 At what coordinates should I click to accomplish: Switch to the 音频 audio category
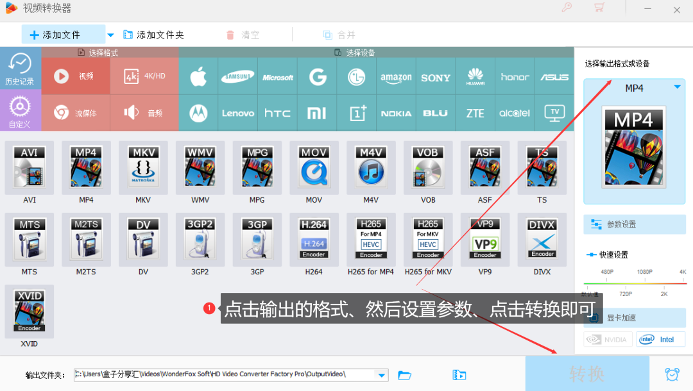coord(144,113)
